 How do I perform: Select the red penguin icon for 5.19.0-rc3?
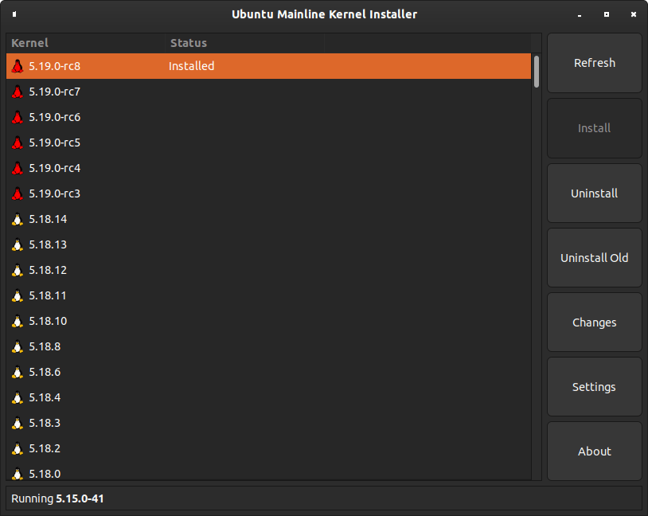pyautogui.click(x=18, y=194)
